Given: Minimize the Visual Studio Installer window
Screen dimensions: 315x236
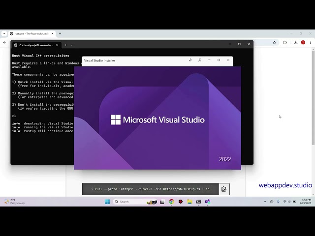Looking at the screenshot, I should (x=209, y=60).
